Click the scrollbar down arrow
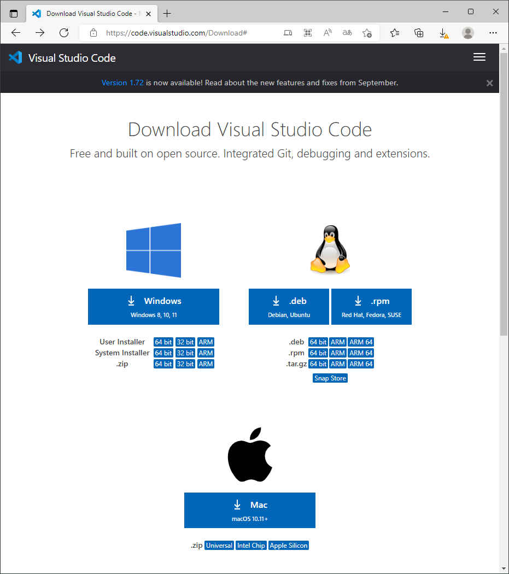 click(504, 569)
